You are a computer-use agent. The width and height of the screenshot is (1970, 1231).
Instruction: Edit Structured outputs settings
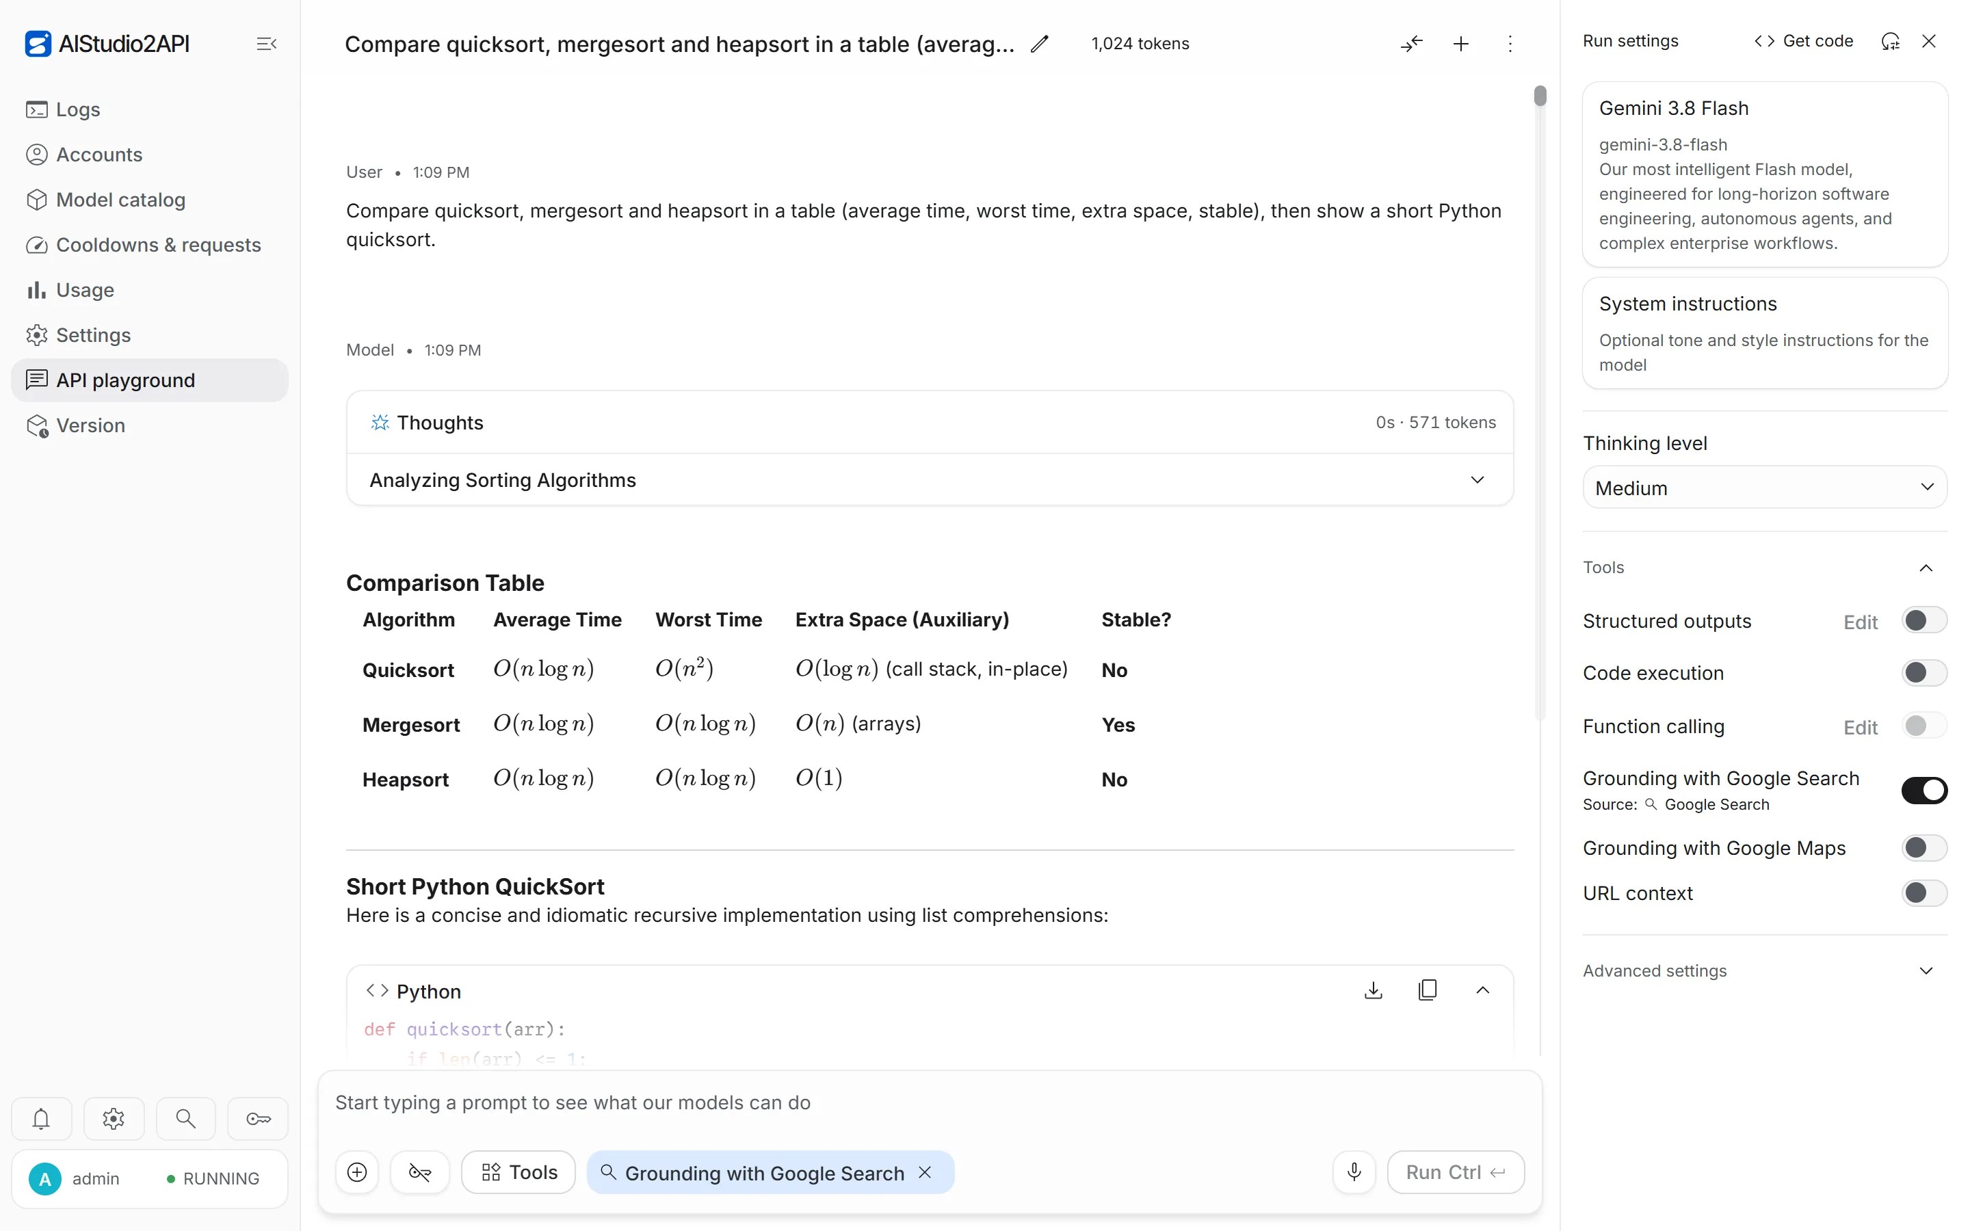click(x=1860, y=622)
